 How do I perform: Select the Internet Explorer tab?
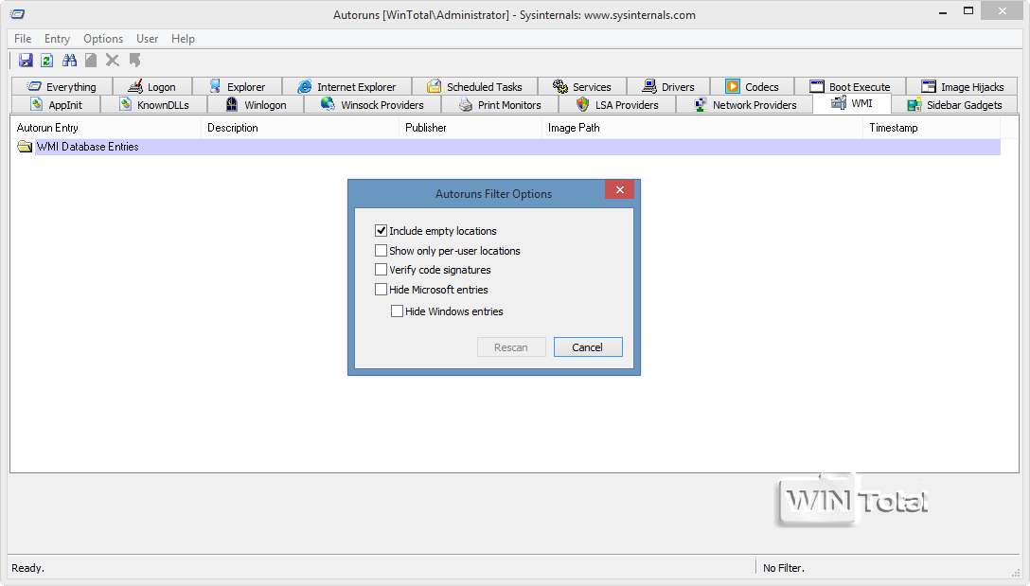point(346,87)
